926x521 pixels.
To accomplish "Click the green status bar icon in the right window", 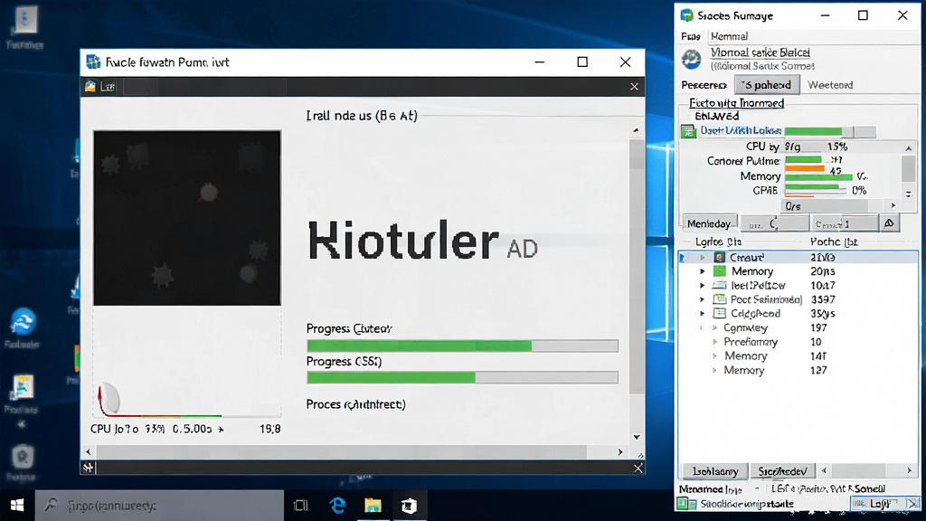I will click(686, 504).
